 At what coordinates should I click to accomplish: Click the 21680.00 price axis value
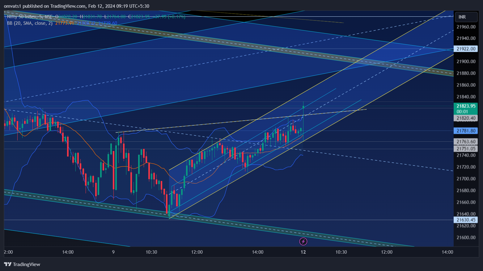pyautogui.click(x=466, y=191)
